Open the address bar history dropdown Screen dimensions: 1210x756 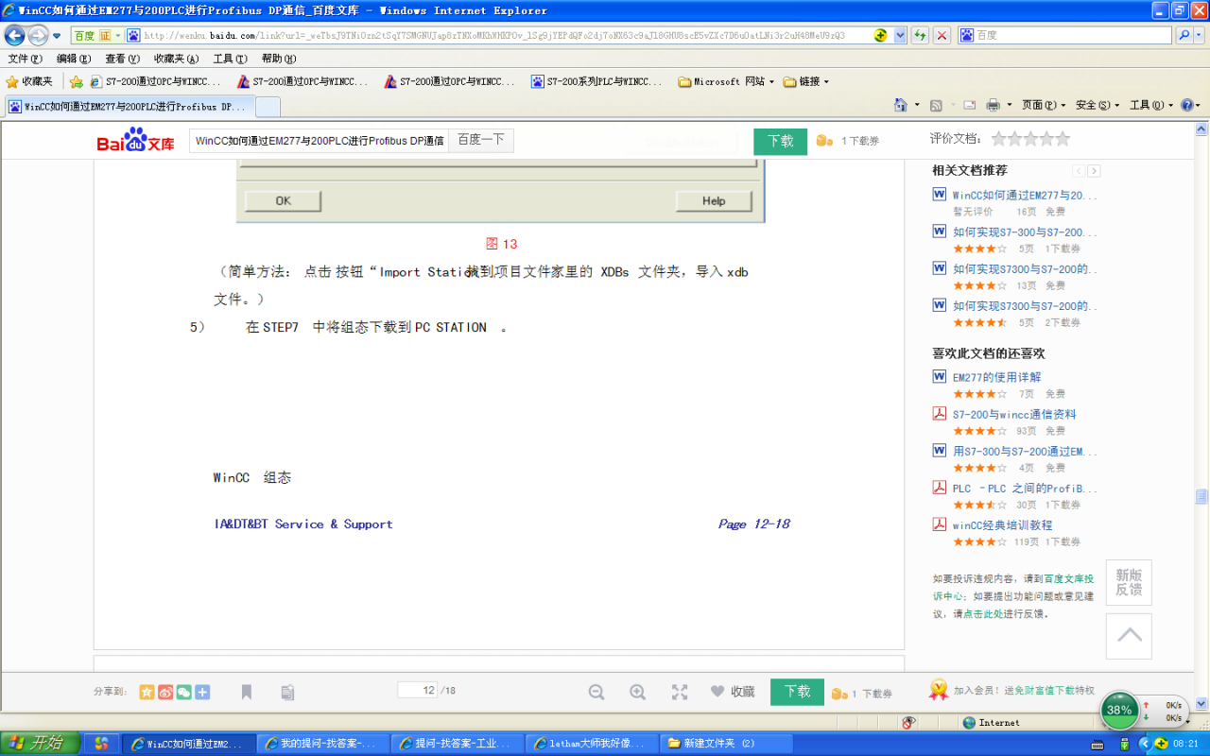[x=900, y=35]
